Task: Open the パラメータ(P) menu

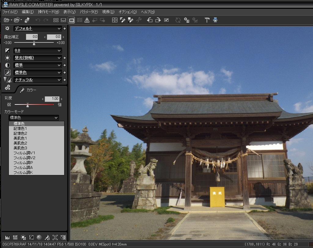Action: [x=89, y=12]
